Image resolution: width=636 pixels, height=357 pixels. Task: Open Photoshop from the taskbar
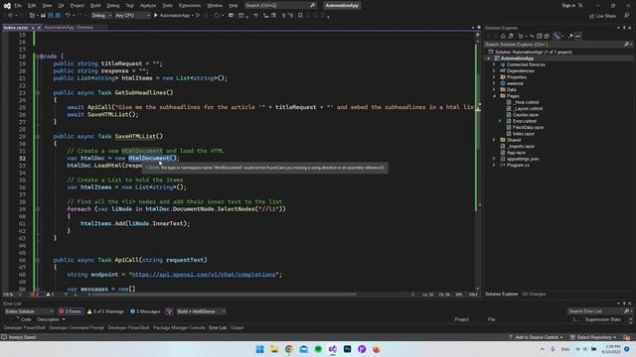point(347,349)
